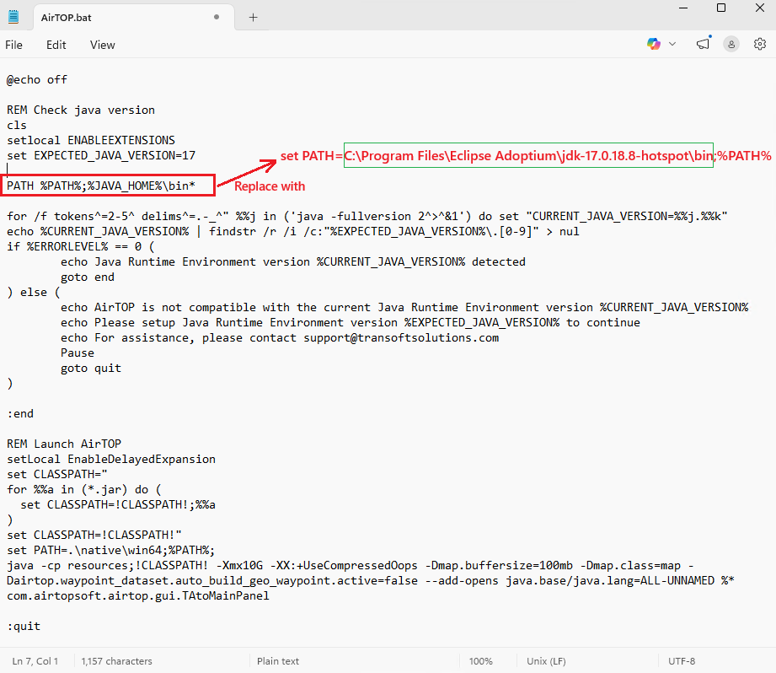Expand the Copilot dropdown chevron
The image size is (776, 673).
pos(672,44)
